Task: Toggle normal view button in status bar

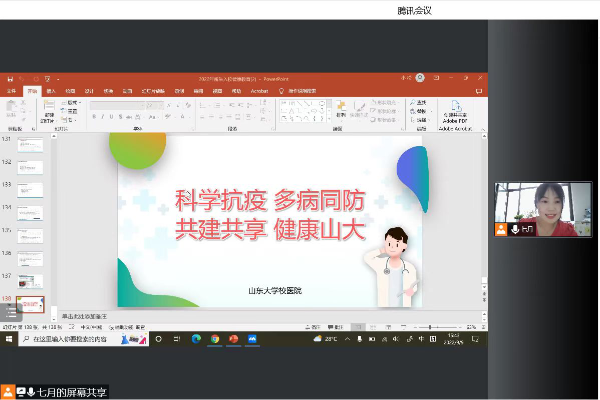Action: pos(358,327)
